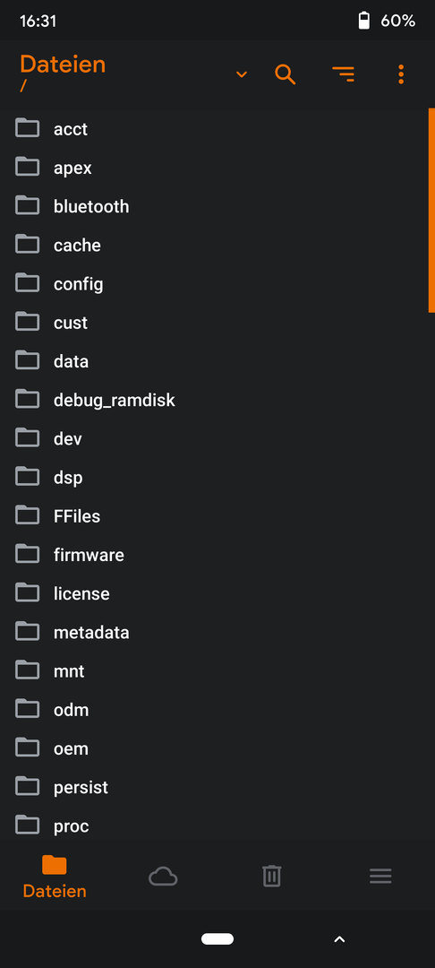
Task: Open the root path slash breadcrumb
Action: point(23,86)
